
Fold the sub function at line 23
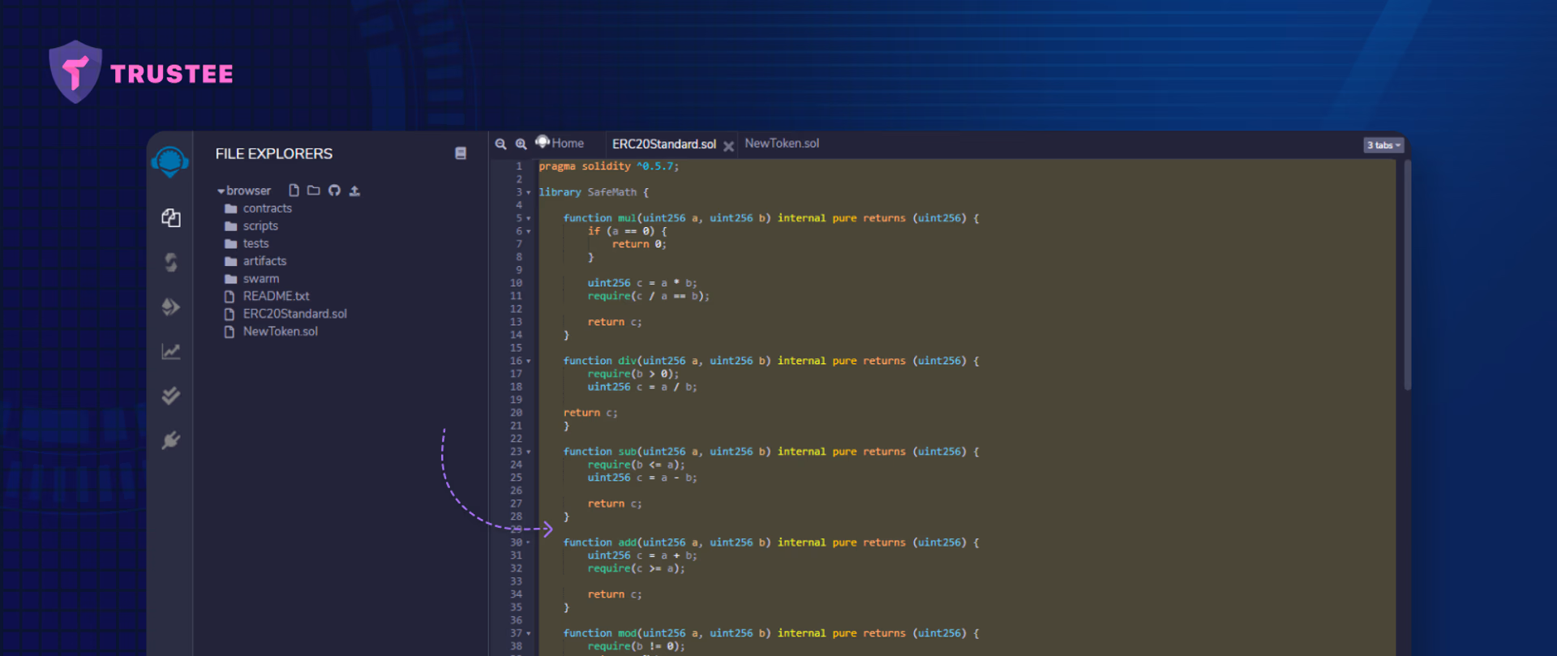[x=529, y=452]
